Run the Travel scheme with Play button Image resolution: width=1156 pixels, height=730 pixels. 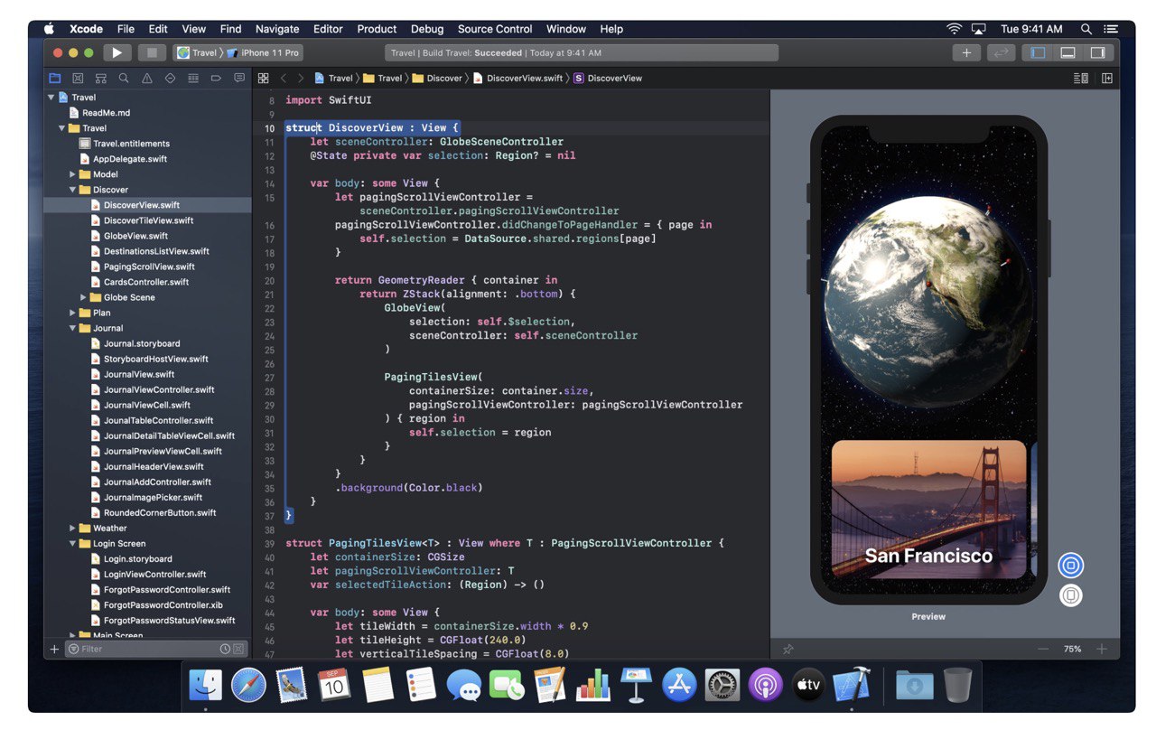(117, 53)
